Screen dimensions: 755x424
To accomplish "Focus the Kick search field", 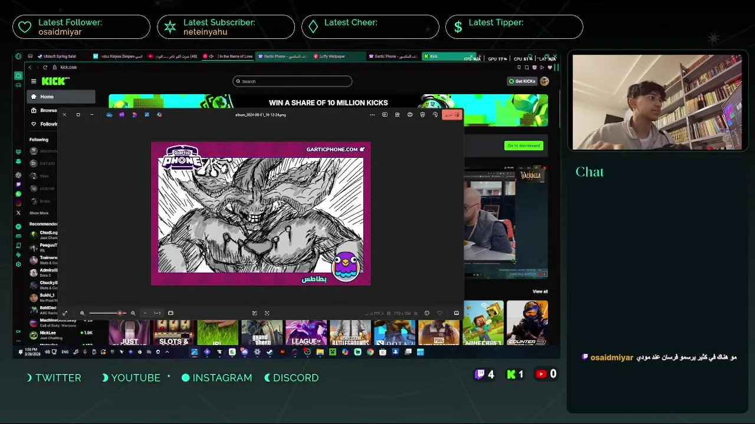I will click(x=293, y=81).
